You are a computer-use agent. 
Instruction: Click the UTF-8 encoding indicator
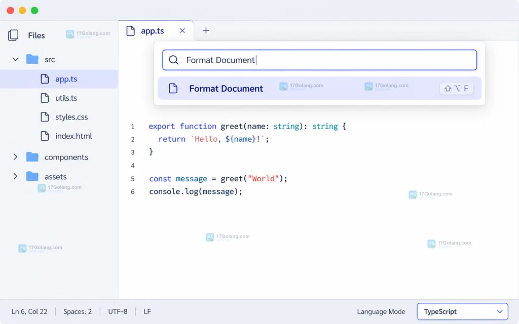coord(118,311)
